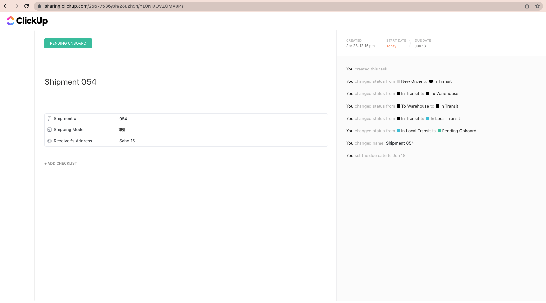Bookmark this page with the star icon
546x303 pixels.
(537, 6)
